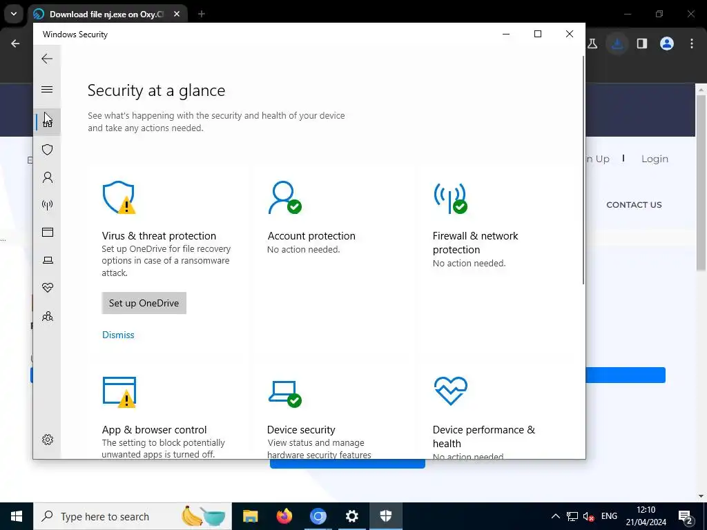This screenshot has width=707, height=530.
Task: Click the Windows Security vertical scrollbar
Action: pyautogui.click(x=583, y=170)
